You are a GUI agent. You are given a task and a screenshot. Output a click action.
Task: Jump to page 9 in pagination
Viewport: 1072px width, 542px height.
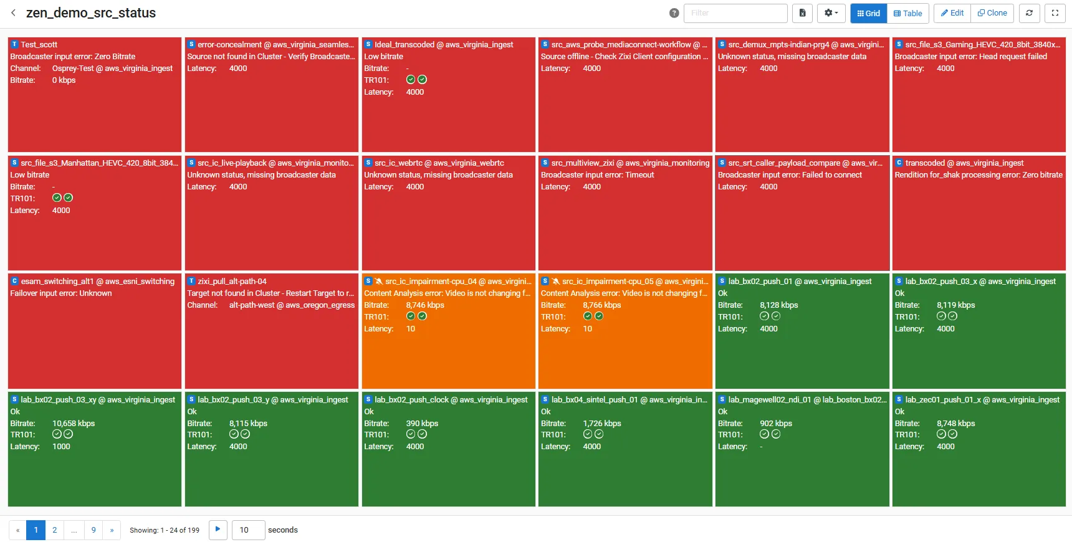coord(93,530)
